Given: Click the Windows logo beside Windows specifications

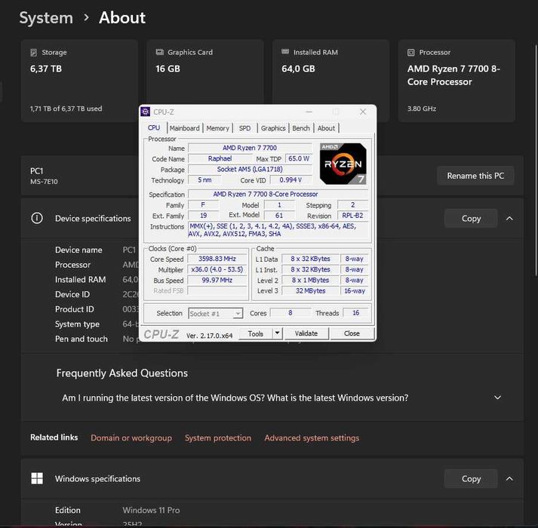Looking at the screenshot, I should pyautogui.click(x=37, y=478).
